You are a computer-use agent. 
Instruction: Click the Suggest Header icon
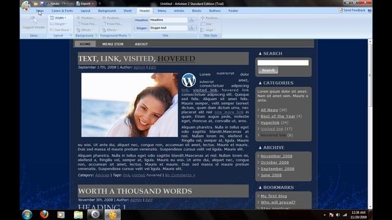pyautogui.click(x=34, y=23)
